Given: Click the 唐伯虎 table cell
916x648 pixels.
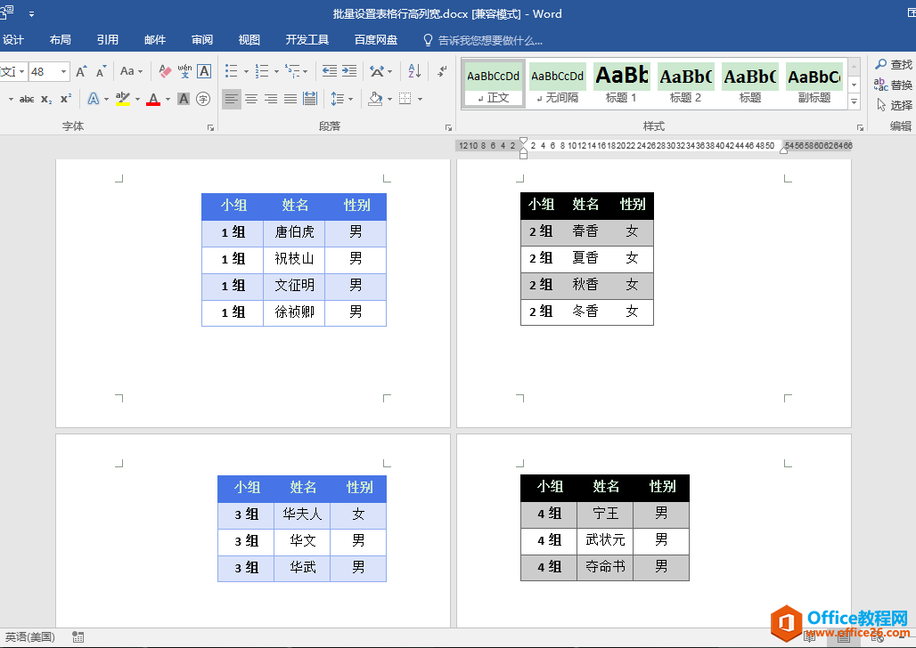Looking at the screenshot, I should tap(294, 232).
